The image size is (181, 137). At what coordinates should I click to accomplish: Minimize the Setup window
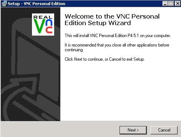coord(165,4)
